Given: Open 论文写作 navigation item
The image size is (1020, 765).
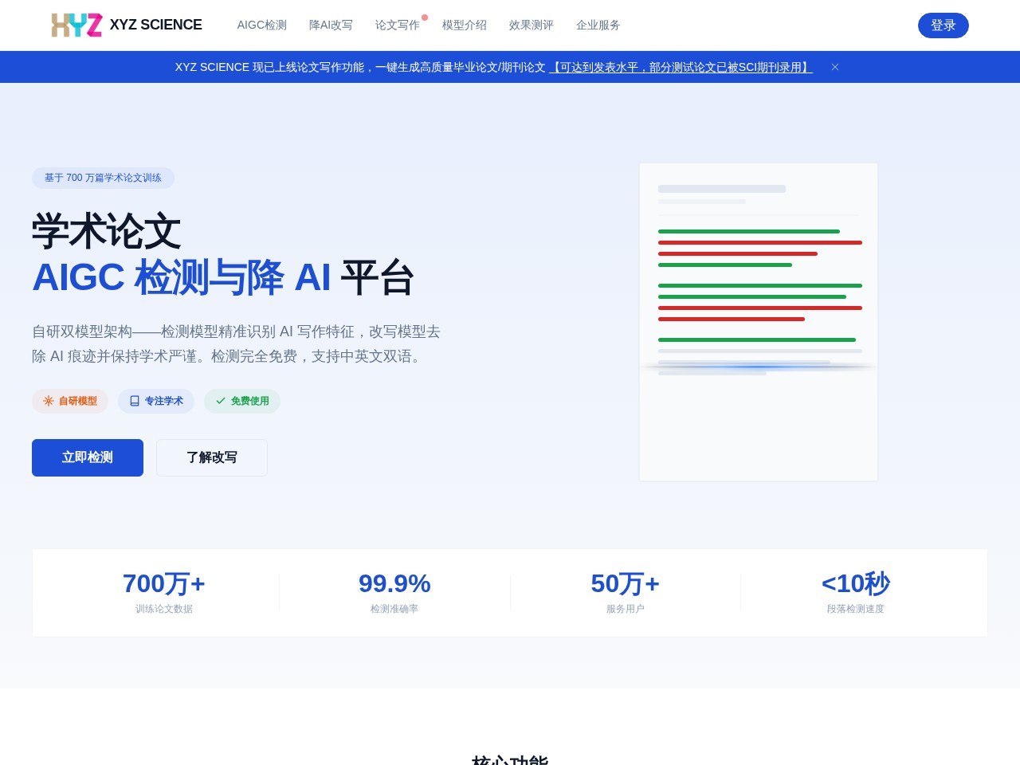Looking at the screenshot, I should click(x=398, y=25).
